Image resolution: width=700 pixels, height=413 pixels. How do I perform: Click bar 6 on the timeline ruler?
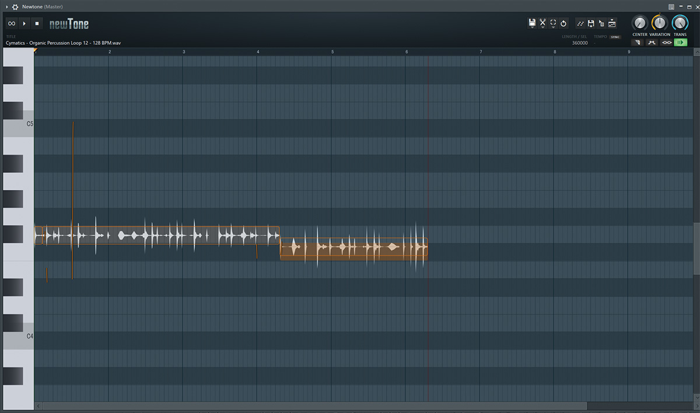coord(406,52)
